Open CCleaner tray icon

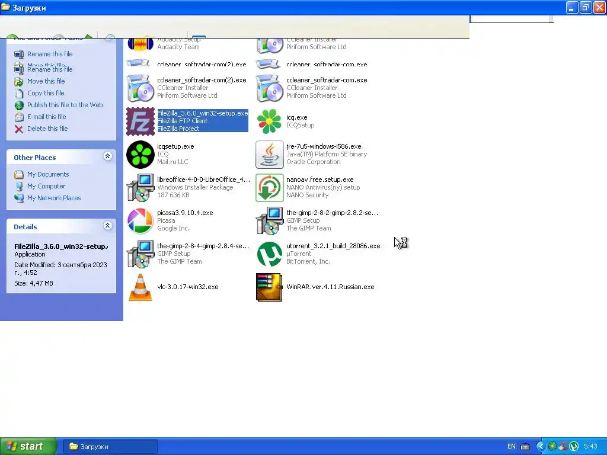coord(563,446)
